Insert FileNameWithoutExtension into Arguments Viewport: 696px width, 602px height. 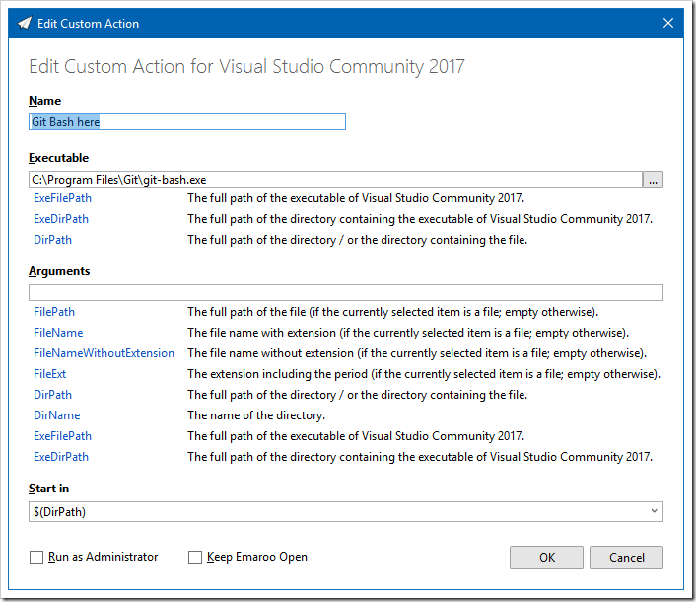[x=104, y=353]
